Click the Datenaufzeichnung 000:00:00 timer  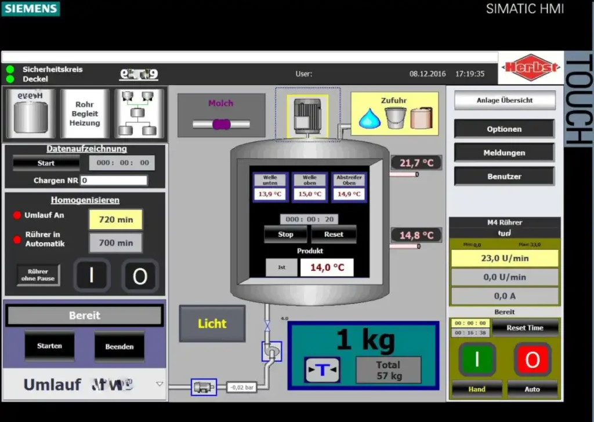coord(122,163)
